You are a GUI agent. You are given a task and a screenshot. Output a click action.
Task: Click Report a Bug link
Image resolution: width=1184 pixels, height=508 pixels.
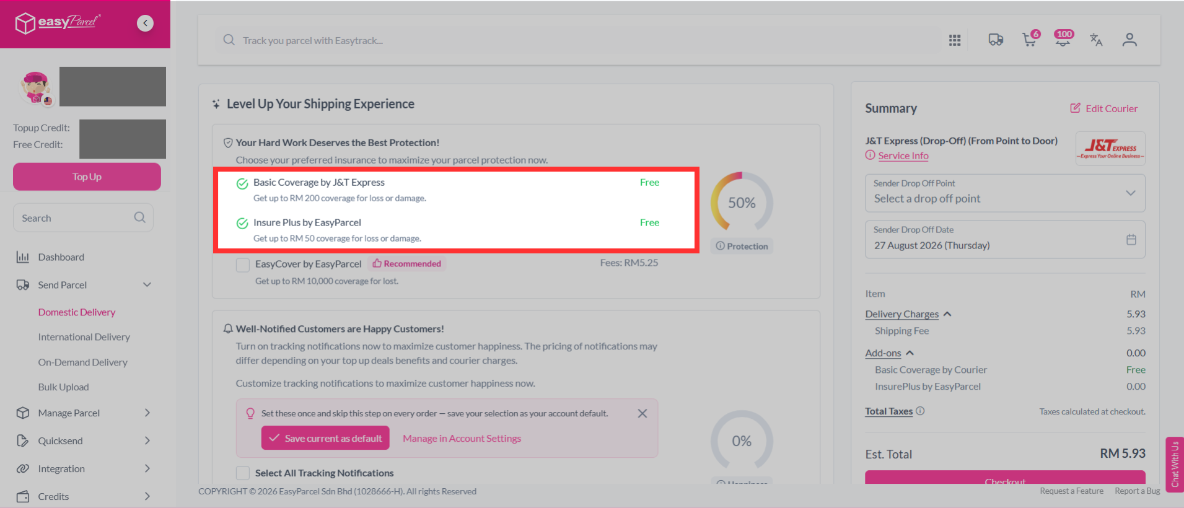click(x=1138, y=491)
